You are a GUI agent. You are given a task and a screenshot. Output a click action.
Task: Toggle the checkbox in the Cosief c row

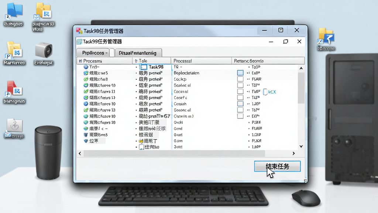pos(240,98)
